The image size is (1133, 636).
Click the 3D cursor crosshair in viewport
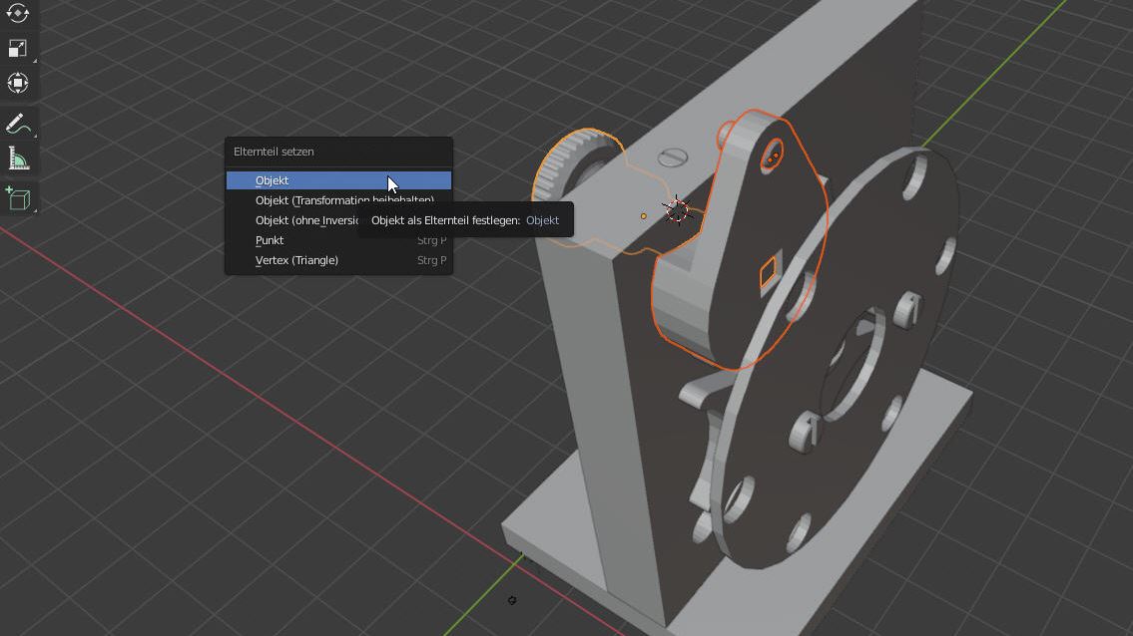(x=677, y=210)
